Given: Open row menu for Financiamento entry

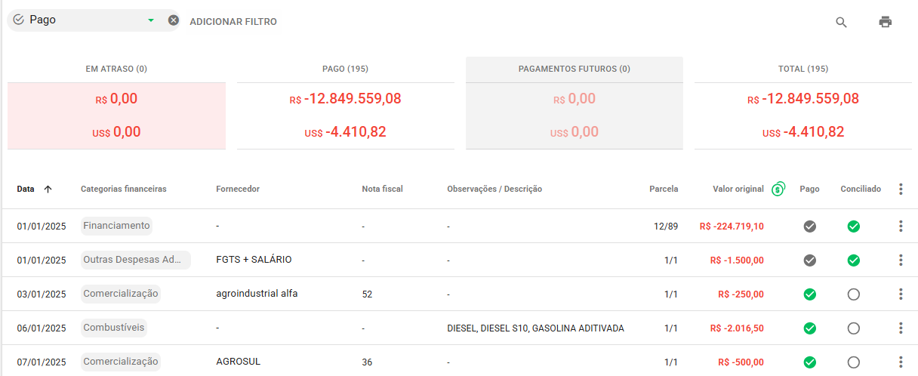Looking at the screenshot, I should [x=901, y=226].
